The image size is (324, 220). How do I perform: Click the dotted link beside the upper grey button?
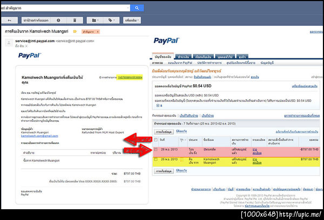pyautogui.click(x=181, y=131)
